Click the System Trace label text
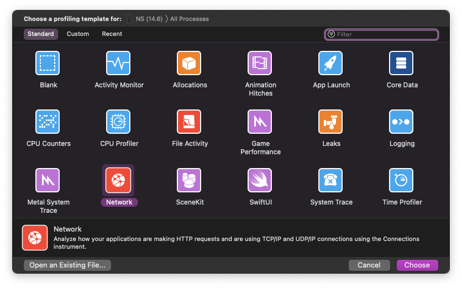The image size is (462, 288). click(x=331, y=202)
